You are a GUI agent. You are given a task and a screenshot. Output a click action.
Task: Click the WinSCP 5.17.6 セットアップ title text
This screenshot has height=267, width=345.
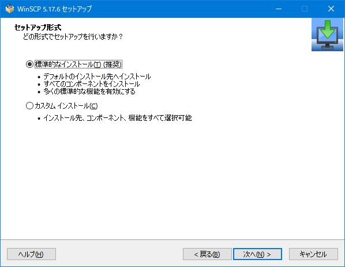pos(54,9)
